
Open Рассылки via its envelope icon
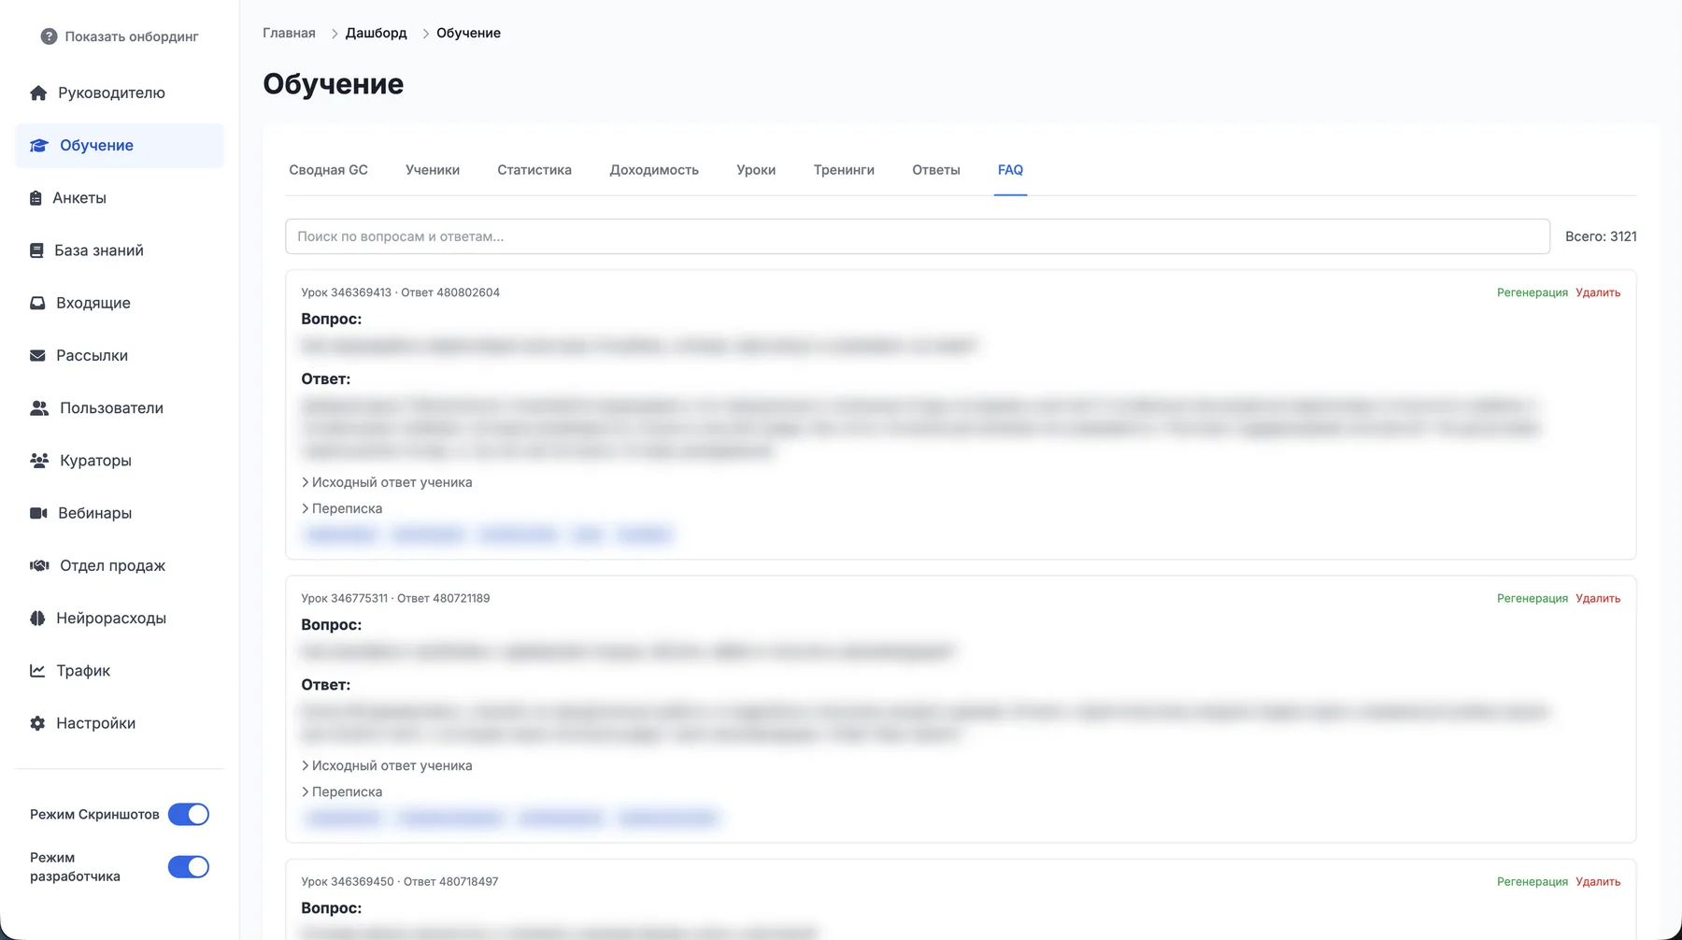(x=37, y=355)
